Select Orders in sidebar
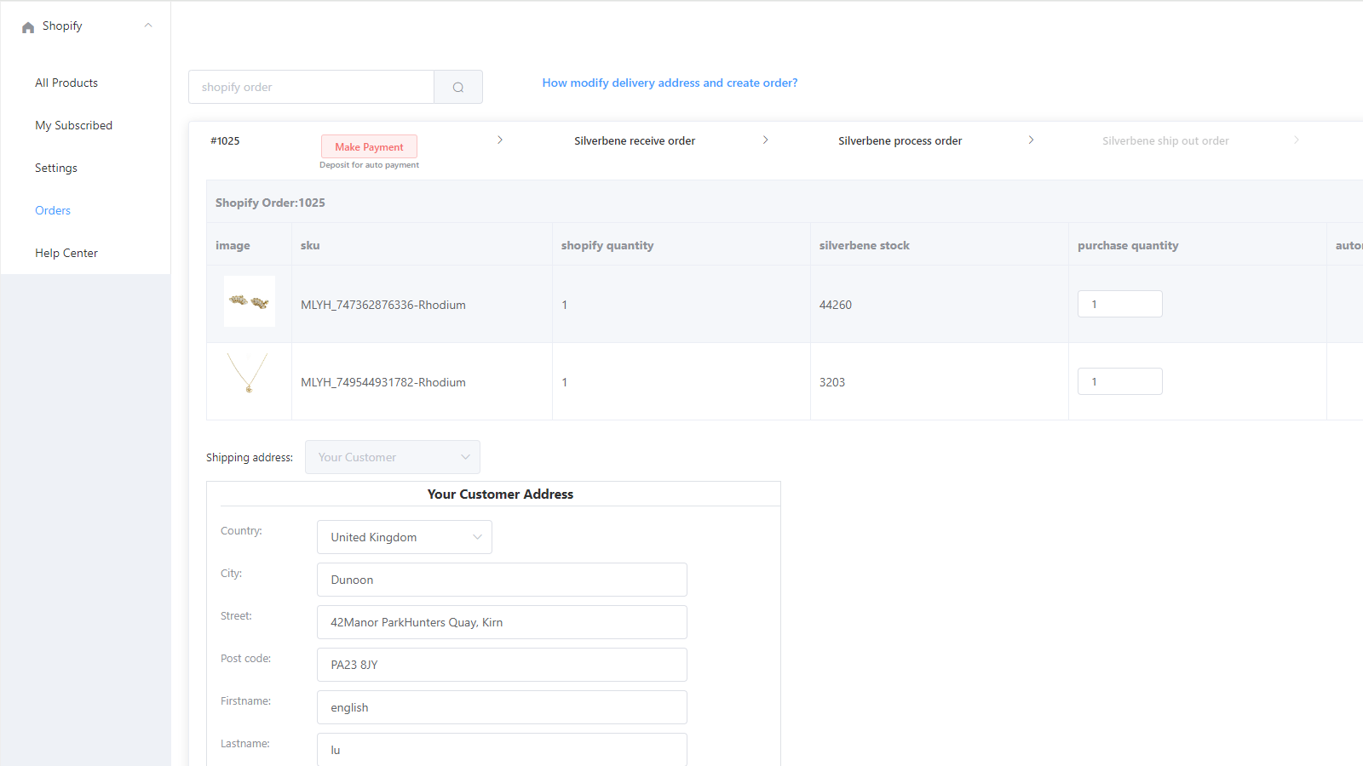Image resolution: width=1363 pixels, height=766 pixels. tap(53, 210)
